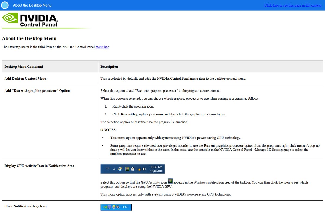Click the 'This is selected by default' description text
Screen dimensions: 325x214
point(173,79)
